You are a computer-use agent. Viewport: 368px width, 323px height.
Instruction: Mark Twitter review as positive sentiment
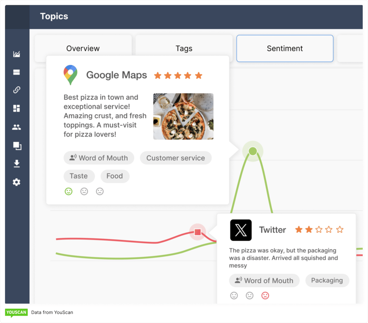[234, 295]
